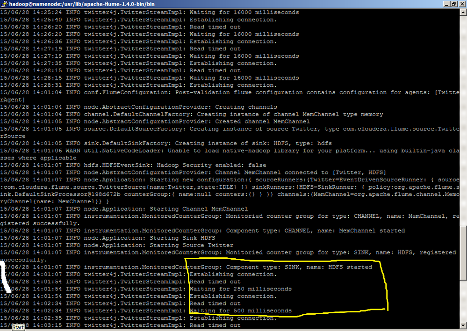The width and height of the screenshot is (467, 331).
Task: Click 'Component type: SINK, name: HDFS started' line
Action: point(186,267)
